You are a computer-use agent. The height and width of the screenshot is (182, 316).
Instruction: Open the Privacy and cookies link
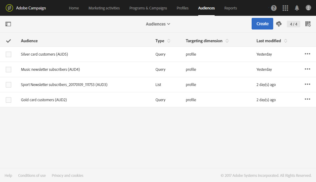(67, 175)
